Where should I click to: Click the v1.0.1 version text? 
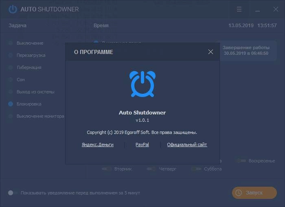(142, 120)
